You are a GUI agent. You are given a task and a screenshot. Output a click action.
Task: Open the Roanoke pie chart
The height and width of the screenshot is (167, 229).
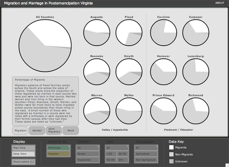[x=97, y=72]
